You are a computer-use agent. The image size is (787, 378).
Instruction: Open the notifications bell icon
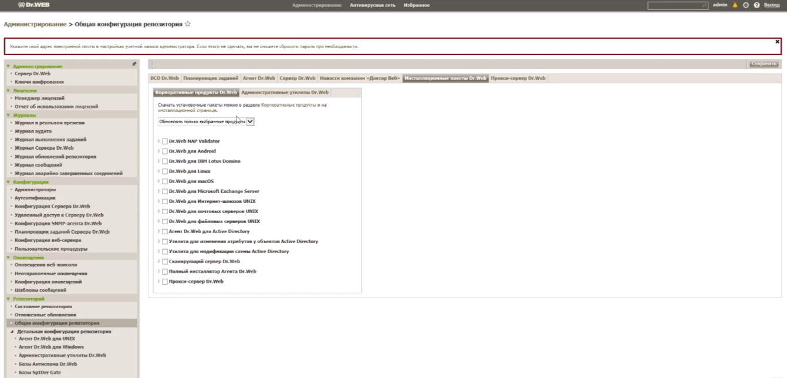(x=735, y=5)
